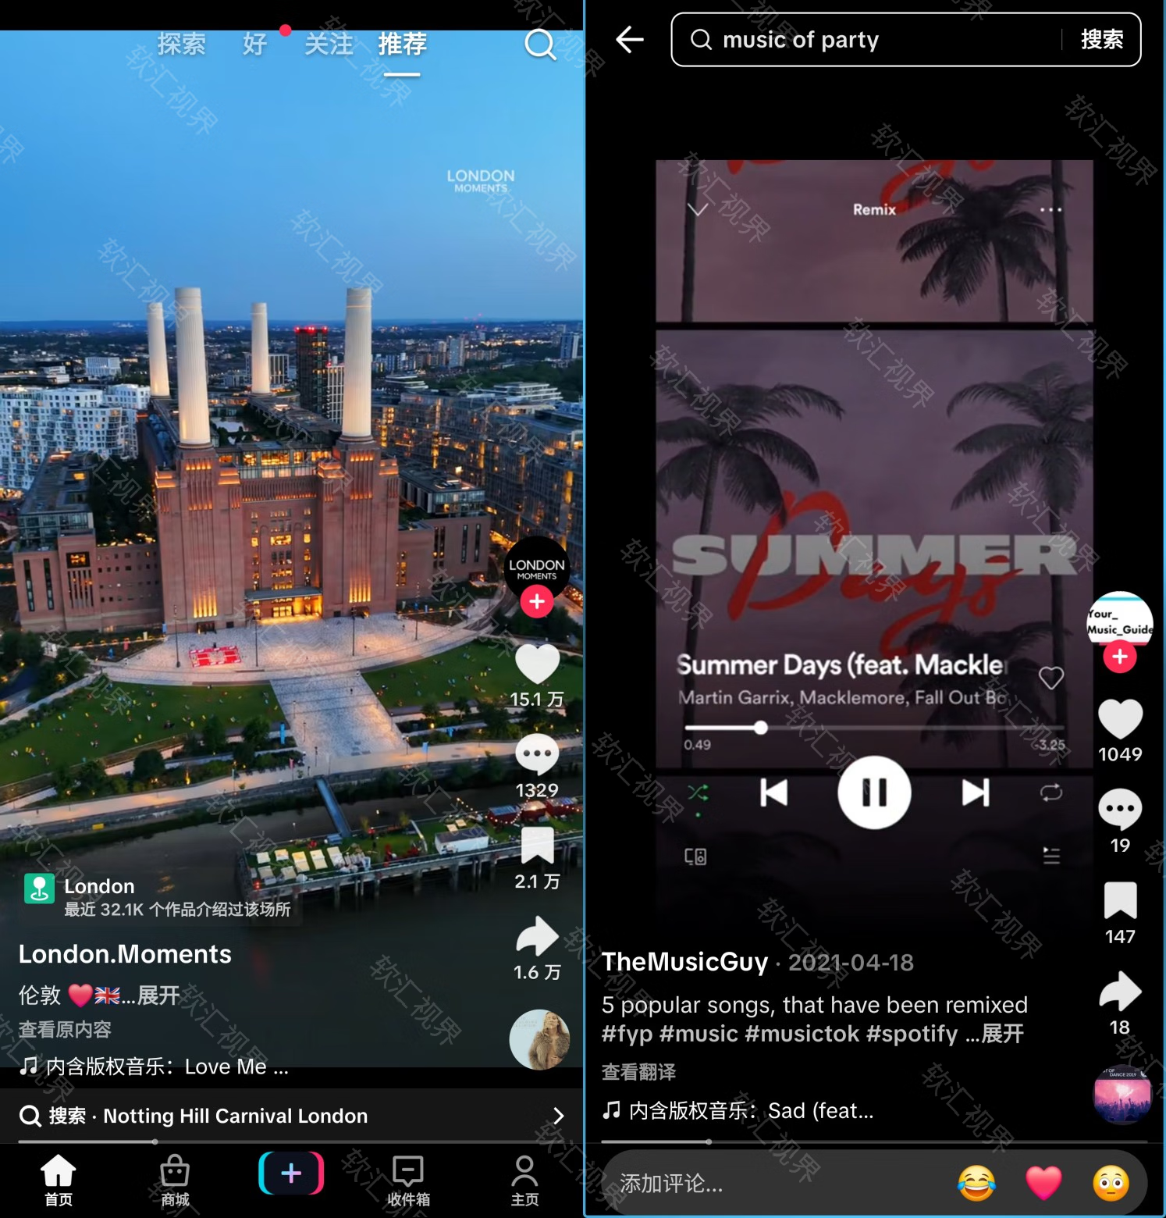Expand the London video caption with 展开
Screen dimensions: 1166x1218
tap(158, 995)
